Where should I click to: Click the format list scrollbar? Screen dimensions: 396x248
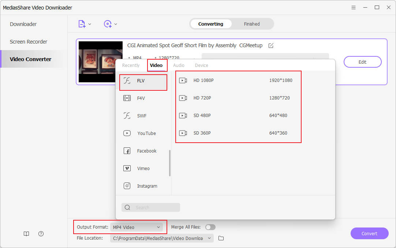pos(170,163)
